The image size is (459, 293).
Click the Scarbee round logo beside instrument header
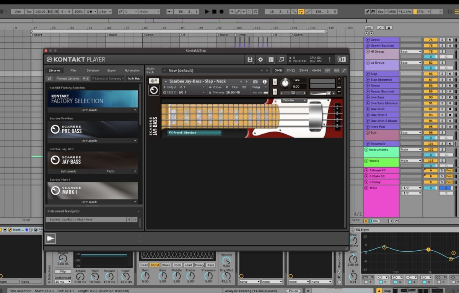tap(154, 90)
